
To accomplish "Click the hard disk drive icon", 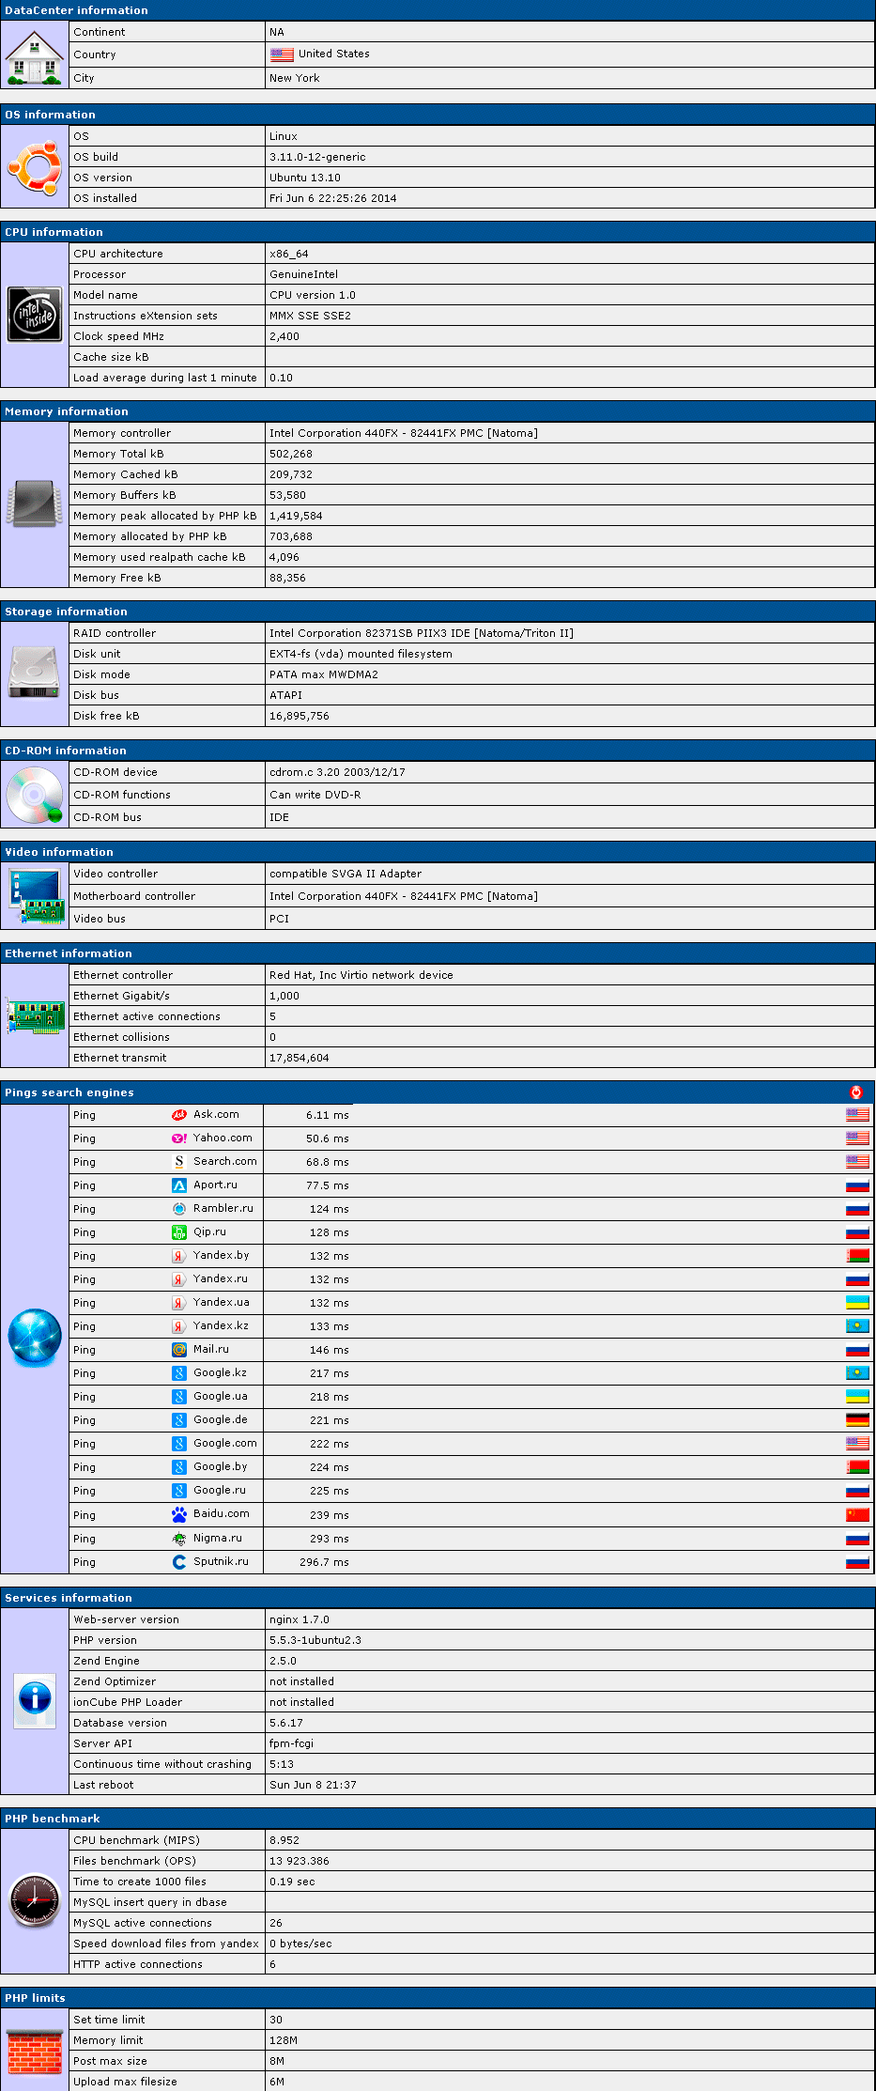I will (35, 674).
